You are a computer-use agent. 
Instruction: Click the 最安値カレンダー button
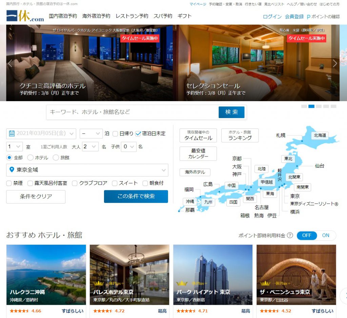point(198,154)
